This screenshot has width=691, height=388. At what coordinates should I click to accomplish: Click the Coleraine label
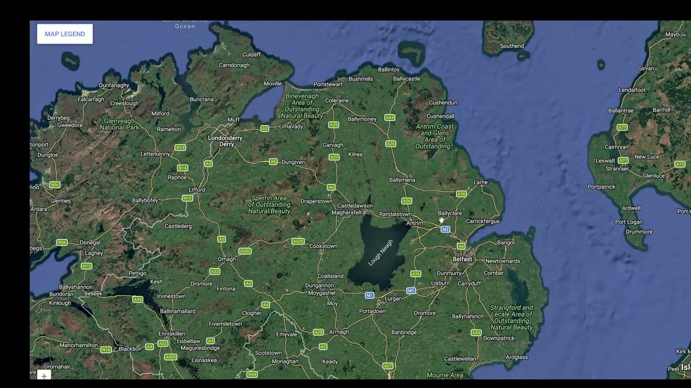point(337,101)
